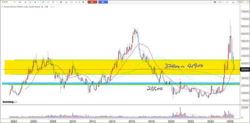Select the highlighted monthly timeframe interval

point(30,2)
